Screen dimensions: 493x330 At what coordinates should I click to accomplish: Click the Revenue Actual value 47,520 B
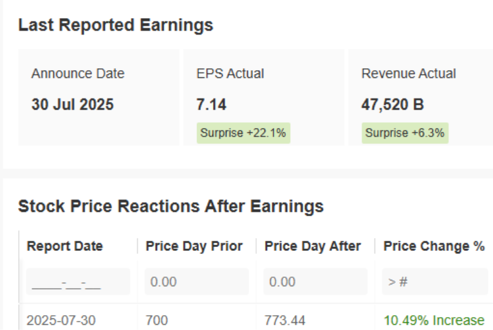pyautogui.click(x=393, y=104)
